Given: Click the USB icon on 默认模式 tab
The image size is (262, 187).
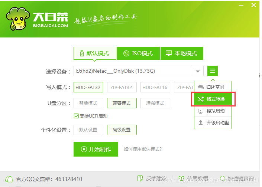Looking at the screenshot, I should click(82, 53).
